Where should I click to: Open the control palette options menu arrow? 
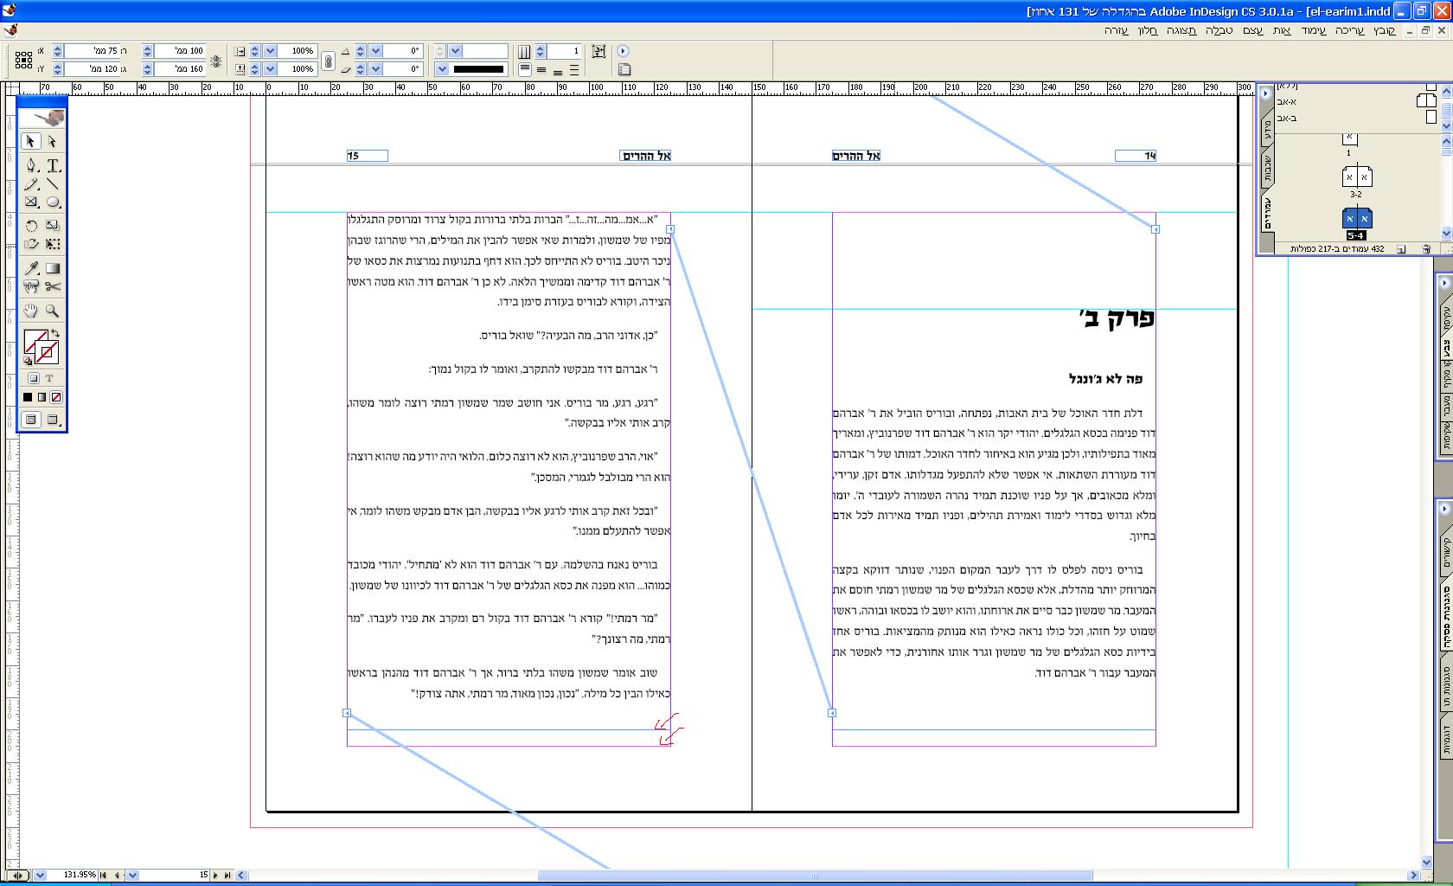point(623,51)
